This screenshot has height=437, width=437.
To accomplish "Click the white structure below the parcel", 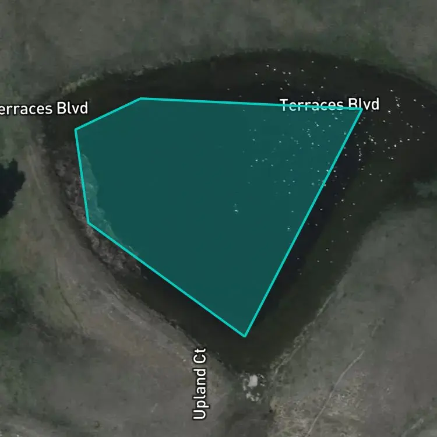I will pyautogui.click(x=253, y=381).
